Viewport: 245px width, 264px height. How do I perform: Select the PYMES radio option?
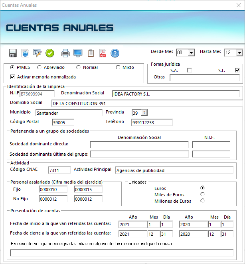tap(12, 67)
